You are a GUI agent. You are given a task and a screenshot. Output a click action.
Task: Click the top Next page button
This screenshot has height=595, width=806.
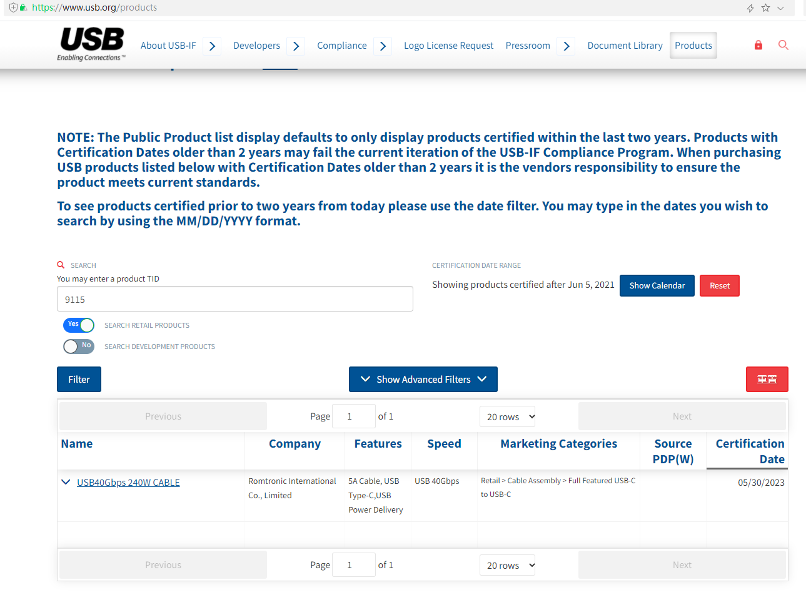pos(682,416)
